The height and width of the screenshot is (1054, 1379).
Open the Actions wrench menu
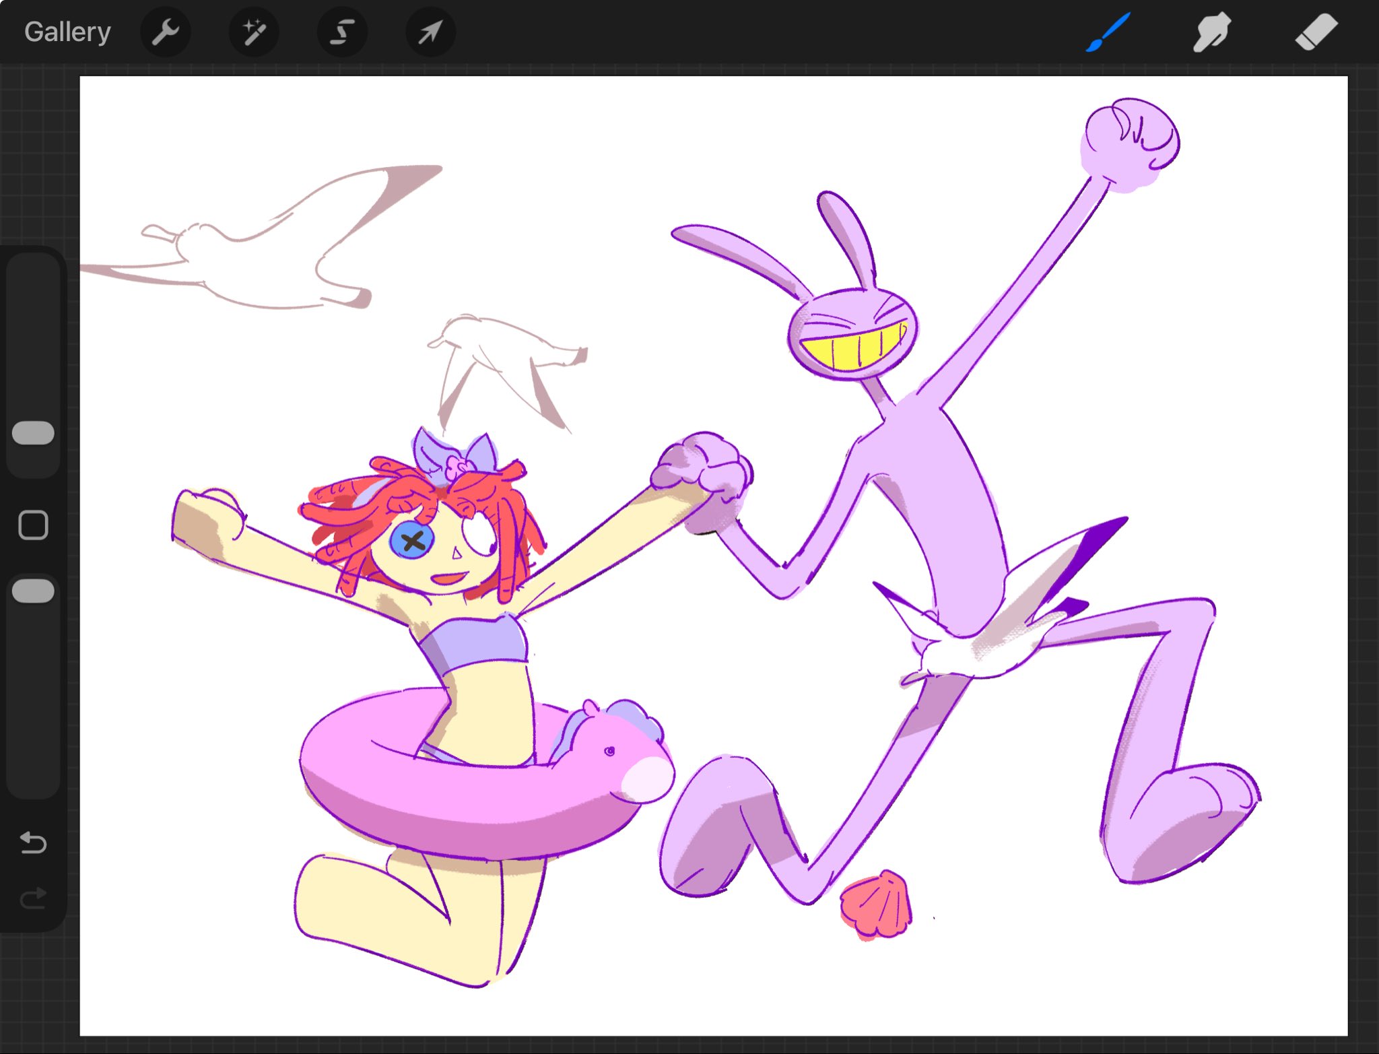[166, 32]
